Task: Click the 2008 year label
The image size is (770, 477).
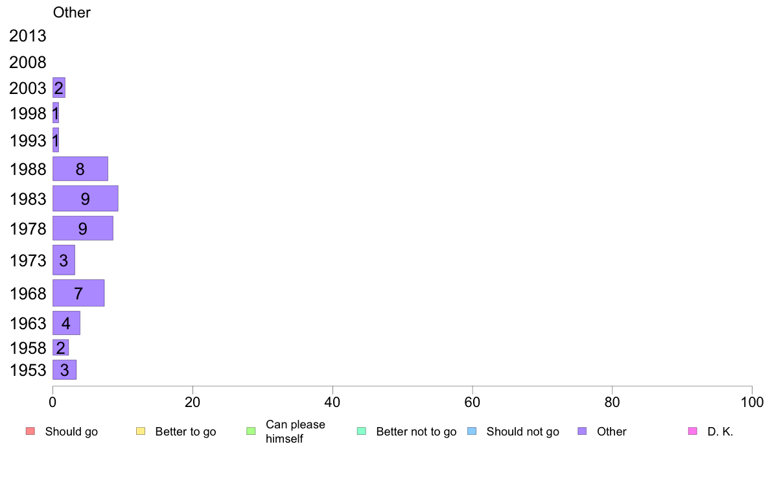Action: (27, 62)
